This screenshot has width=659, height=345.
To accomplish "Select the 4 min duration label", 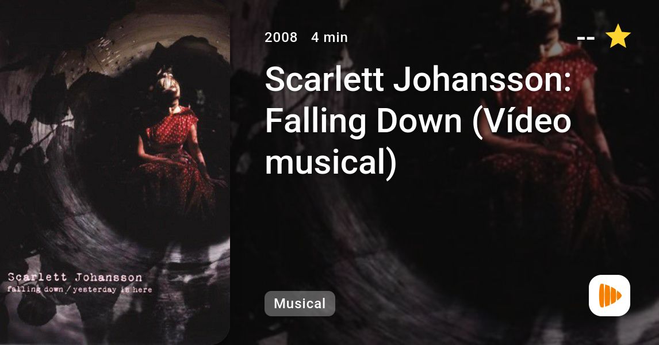I will click(329, 37).
